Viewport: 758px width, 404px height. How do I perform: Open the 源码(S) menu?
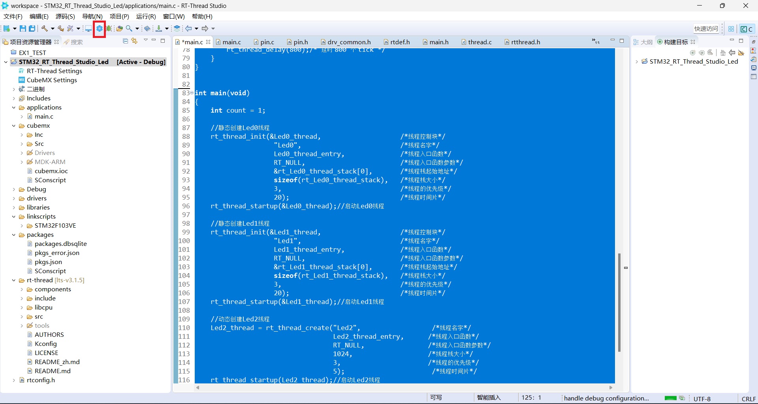pyautogui.click(x=65, y=16)
